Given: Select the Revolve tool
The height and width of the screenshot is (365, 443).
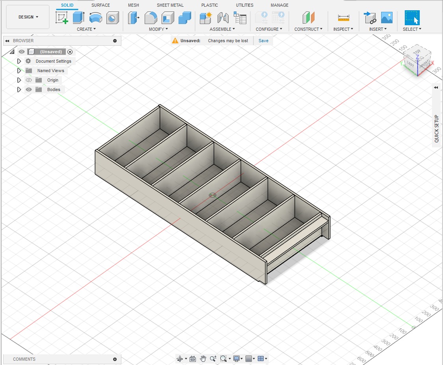Looking at the screenshot, I should coord(95,17).
